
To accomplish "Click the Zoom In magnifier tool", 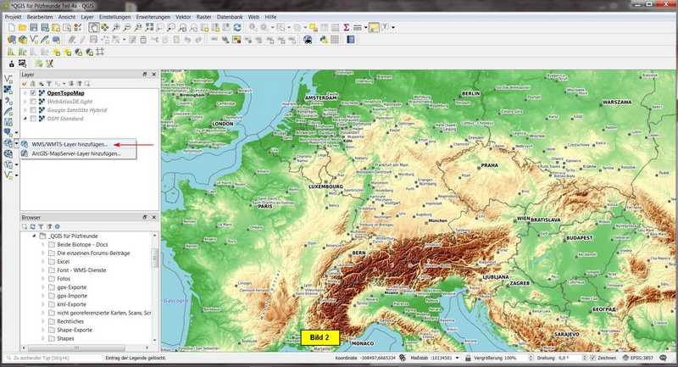I will click(x=115, y=27).
